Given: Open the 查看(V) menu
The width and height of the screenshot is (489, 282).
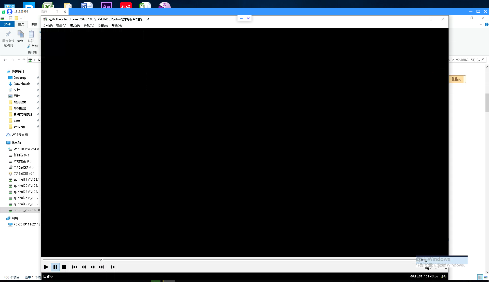Looking at the screenshot, I should (x=61, y=26).
